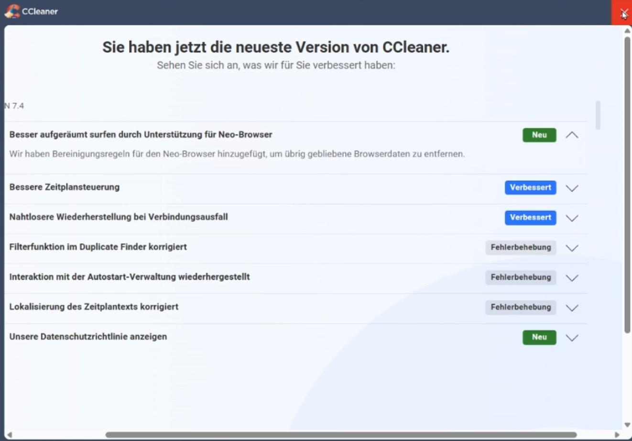Click the green Neu badge for Neo-Browser
Image resolution: width=632 pixels, height=441 pixels.
coord(539,135)
